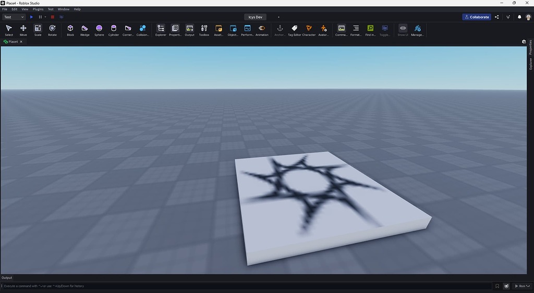The height and width of the screenshot is (293, 534).
Task: Click the Anchor tool
Action: [280, 30]
